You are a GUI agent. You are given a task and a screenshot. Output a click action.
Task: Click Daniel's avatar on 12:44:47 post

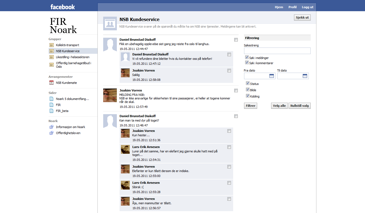[x=110, y=45]
